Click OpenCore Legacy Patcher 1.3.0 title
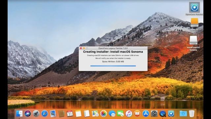The height and width of the screenshot is (119, 211). 113,48
